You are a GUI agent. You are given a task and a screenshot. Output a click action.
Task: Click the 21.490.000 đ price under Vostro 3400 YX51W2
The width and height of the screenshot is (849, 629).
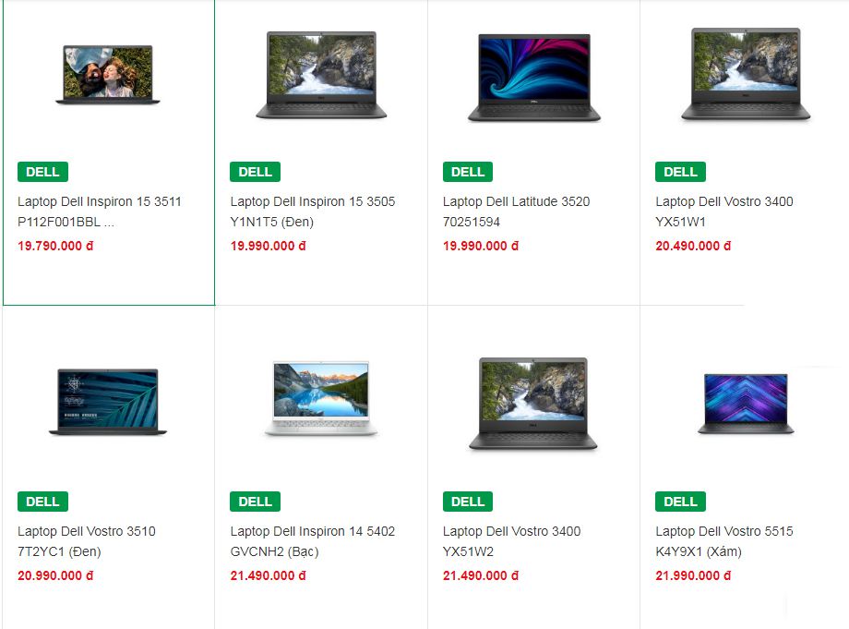481,576
